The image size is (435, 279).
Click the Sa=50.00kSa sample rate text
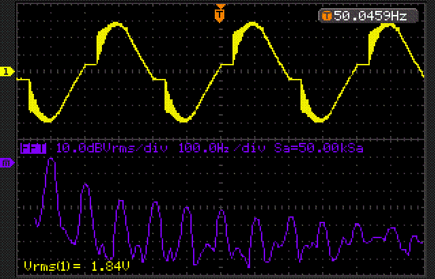click(x=319, y=148)
